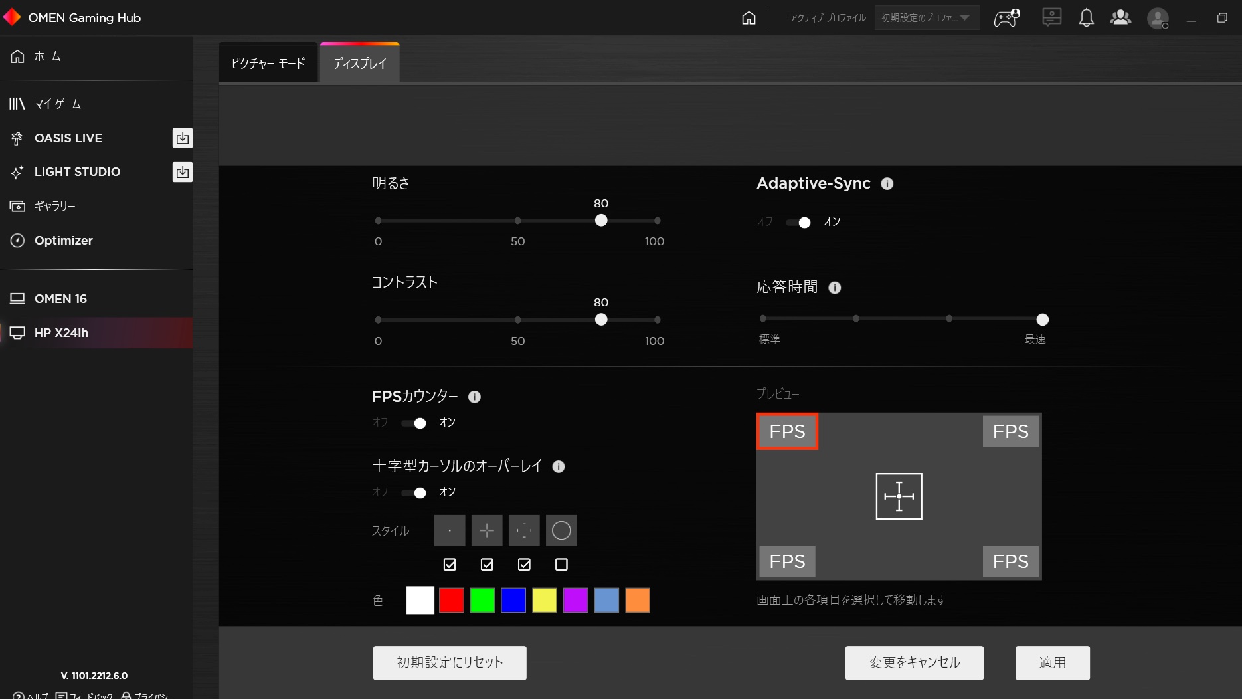Screen dimensions: 1242x699
Task: Click the 応答時間 slider handle at 最速
Action: [x=1043, y=320]
